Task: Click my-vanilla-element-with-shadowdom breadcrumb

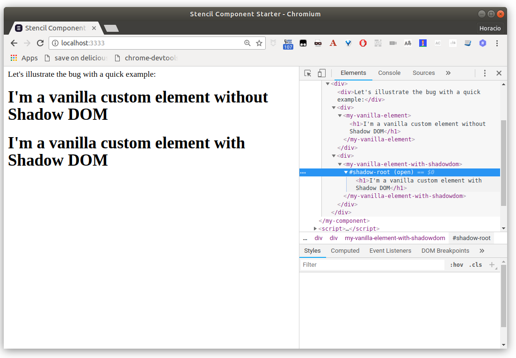Action: (395, 238)
